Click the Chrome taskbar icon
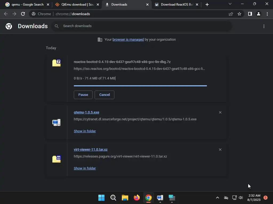The width and height of the screenshot is (273, 204). click(148, 198)
